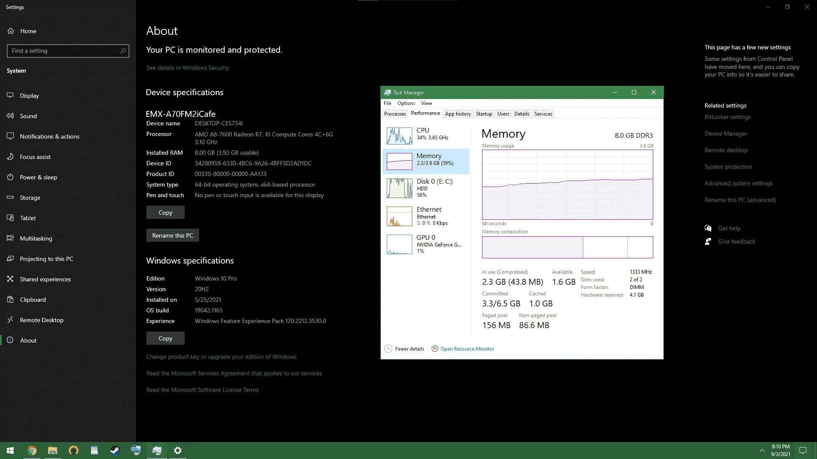Select the Focus assist moon icon

(10, 157)
